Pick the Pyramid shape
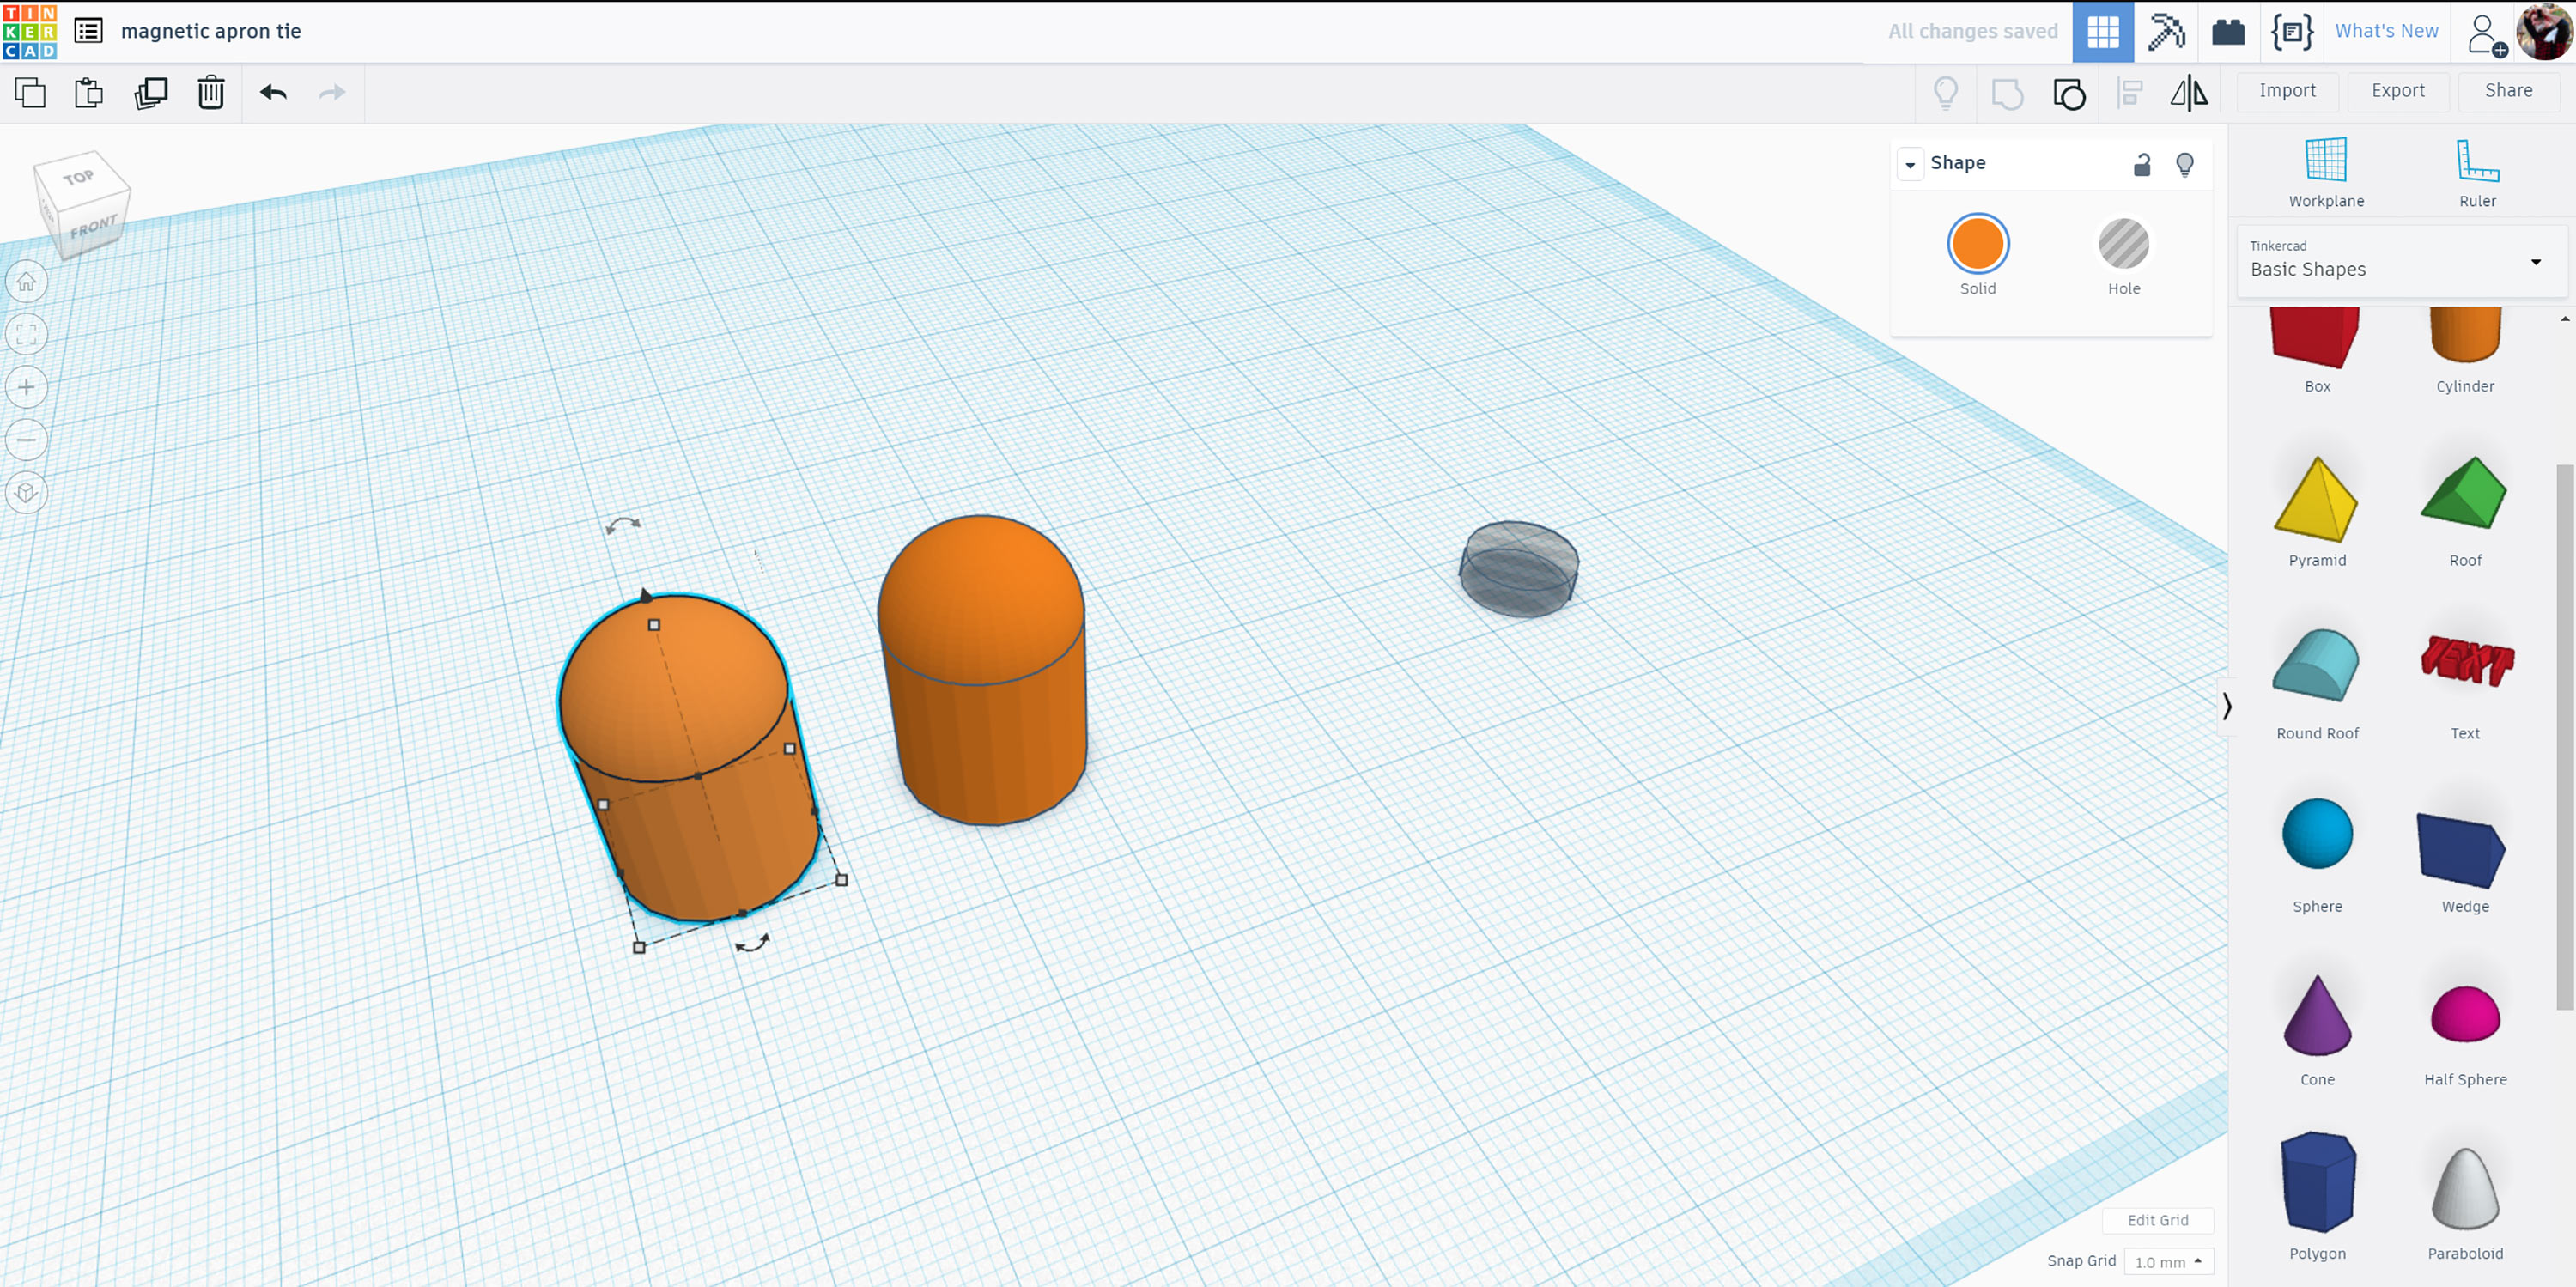 click(2317, 512)
